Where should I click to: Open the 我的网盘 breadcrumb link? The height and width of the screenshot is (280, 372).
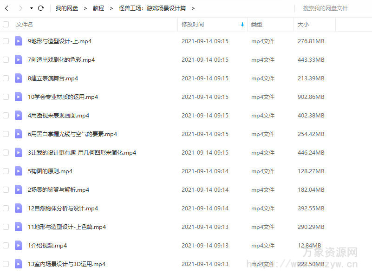[67, 8]
